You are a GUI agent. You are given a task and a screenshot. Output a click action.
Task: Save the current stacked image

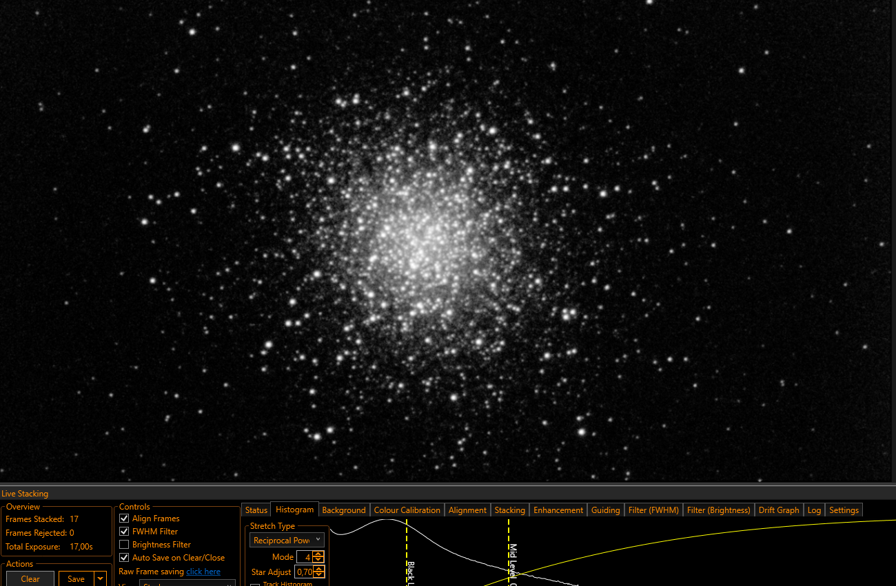77,579
